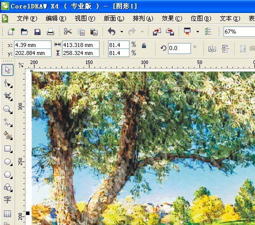Save the document with floppy icon
This screenshot has width=255, height=225.
(37, 31)
